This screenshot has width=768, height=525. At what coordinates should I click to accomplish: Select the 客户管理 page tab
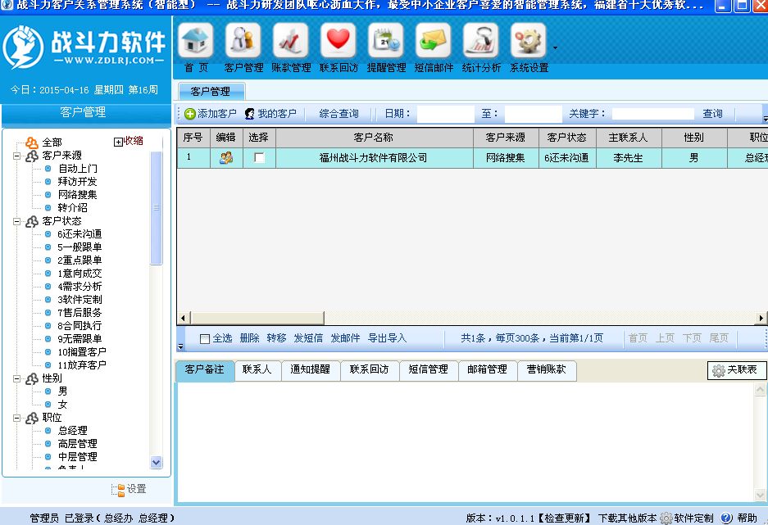click(x=211, y=92)
